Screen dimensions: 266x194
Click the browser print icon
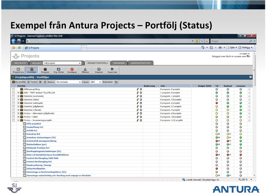coord(220,48)
